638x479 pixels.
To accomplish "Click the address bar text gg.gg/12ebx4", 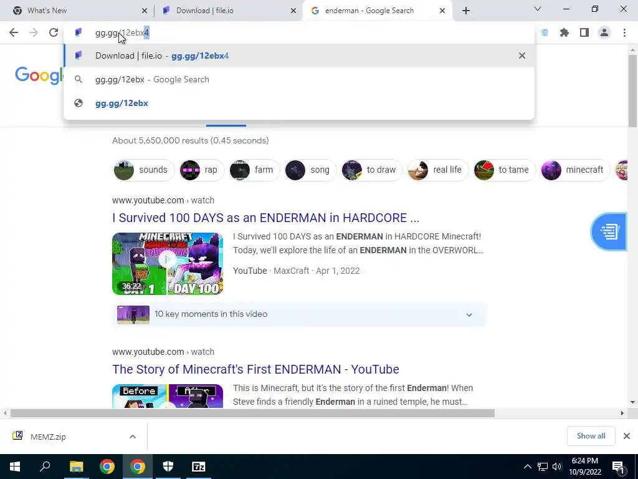I will [x=122, y=32].
